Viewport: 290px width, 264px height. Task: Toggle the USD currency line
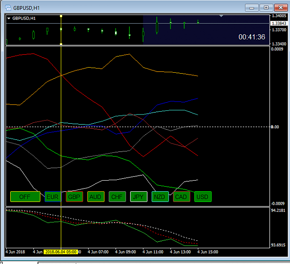[x=203, y=197]
